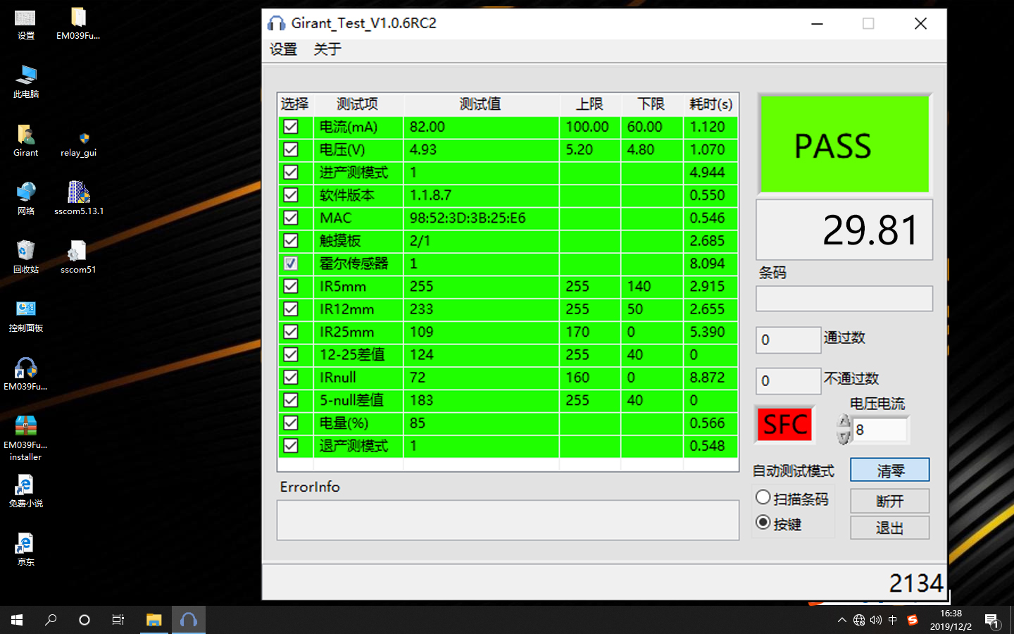
Task: Open File Explorer from the taskbar
Action: [x=154, y=620]
